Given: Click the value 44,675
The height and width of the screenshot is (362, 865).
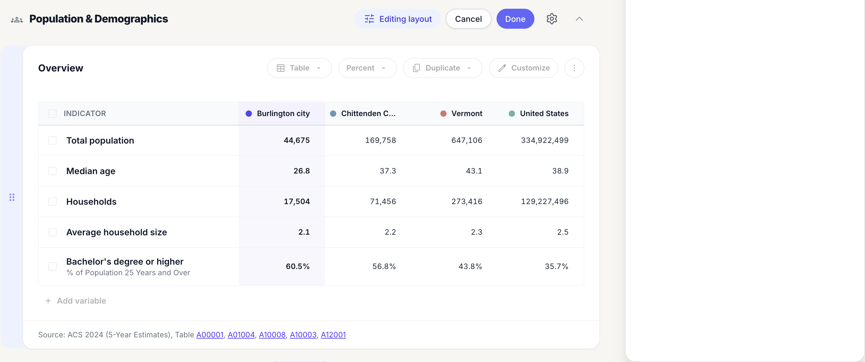Looking at the screenshot, I should (297, 140).
